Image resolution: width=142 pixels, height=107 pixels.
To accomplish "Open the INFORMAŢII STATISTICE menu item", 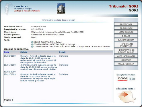I will pyautogui.click(x=126, y=45).
